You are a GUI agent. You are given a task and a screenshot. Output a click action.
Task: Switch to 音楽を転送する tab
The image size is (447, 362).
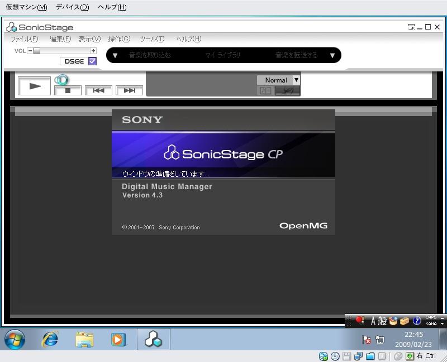click(x=297, y=55)
